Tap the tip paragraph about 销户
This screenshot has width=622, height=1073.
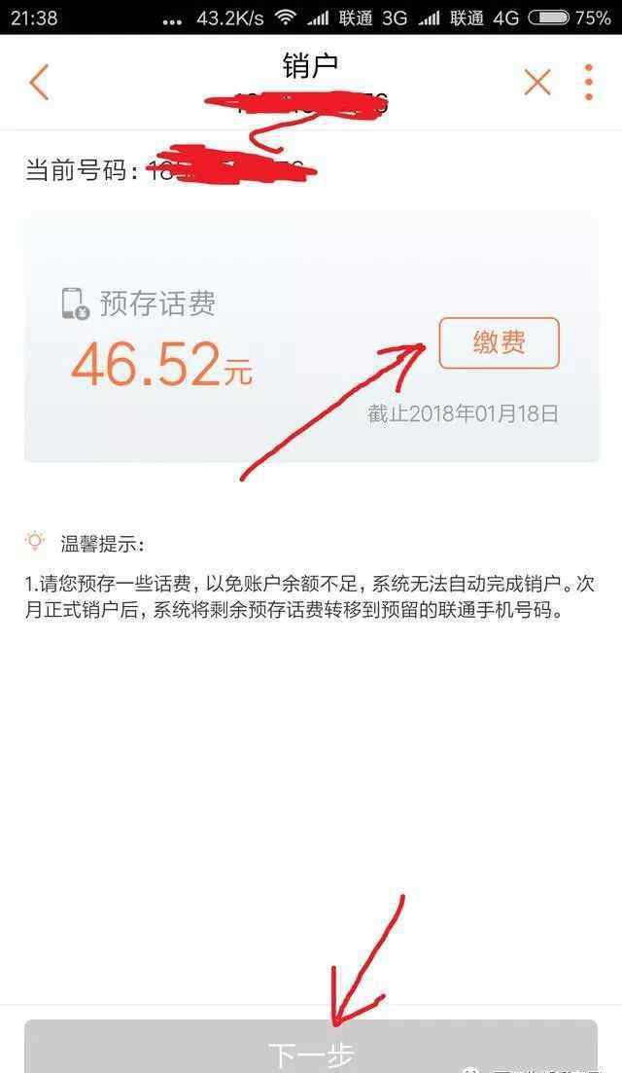pos(310,596)
